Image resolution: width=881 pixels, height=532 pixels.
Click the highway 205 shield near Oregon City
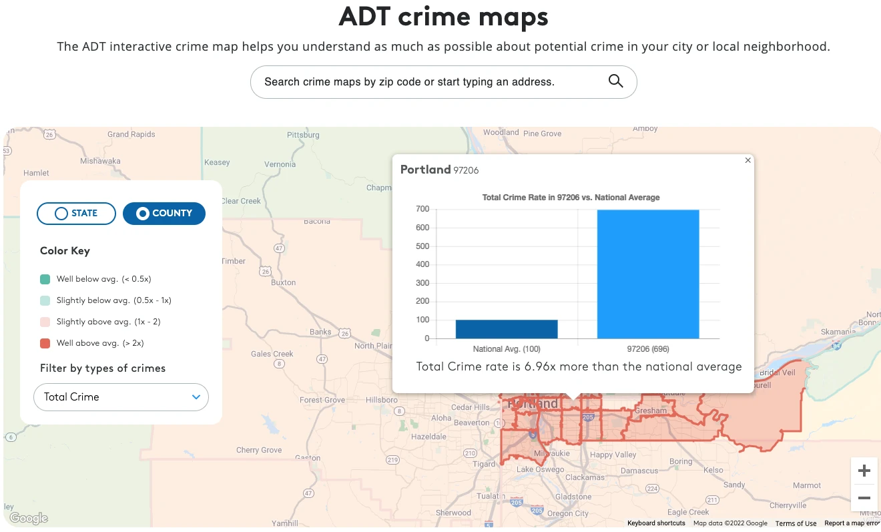pyautogui.click(x=537, y=510)
